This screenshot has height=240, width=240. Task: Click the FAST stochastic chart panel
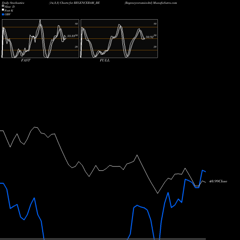coord(40,38)
